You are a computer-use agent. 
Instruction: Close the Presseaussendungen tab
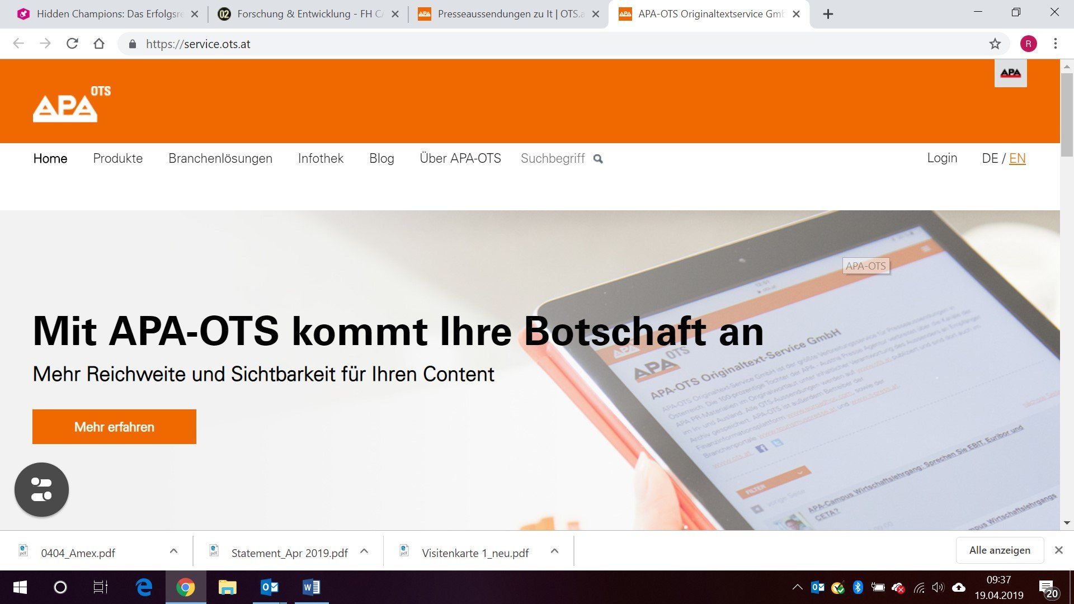[596, 14]
